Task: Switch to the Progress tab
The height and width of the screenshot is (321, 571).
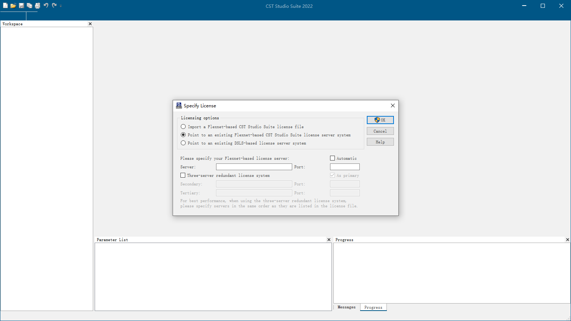Action: 373,307
